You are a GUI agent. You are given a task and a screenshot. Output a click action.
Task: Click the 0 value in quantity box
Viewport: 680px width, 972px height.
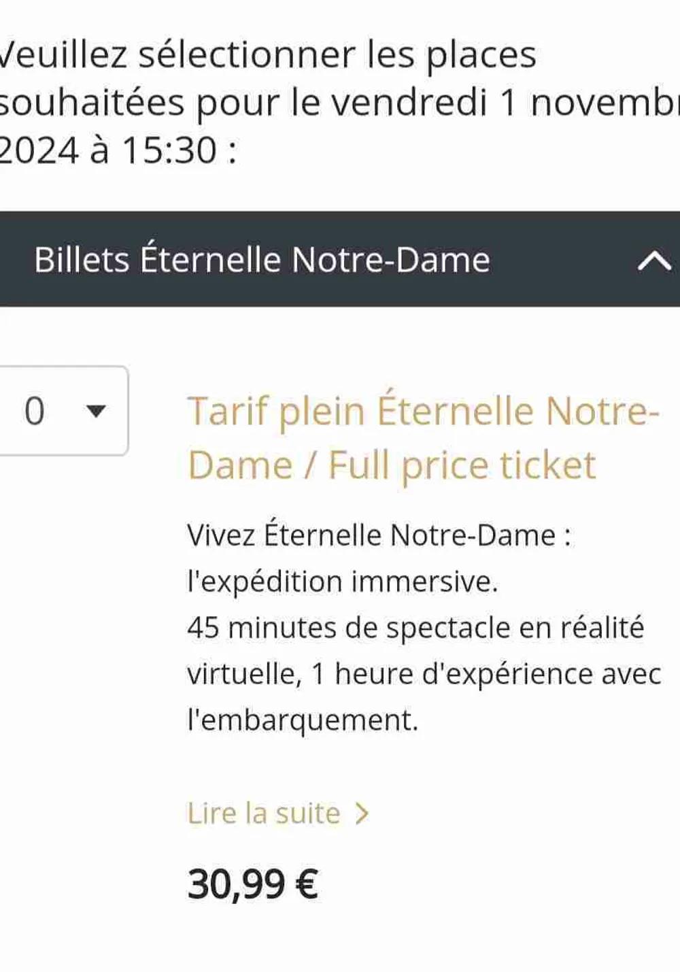[x=34, y=412]
